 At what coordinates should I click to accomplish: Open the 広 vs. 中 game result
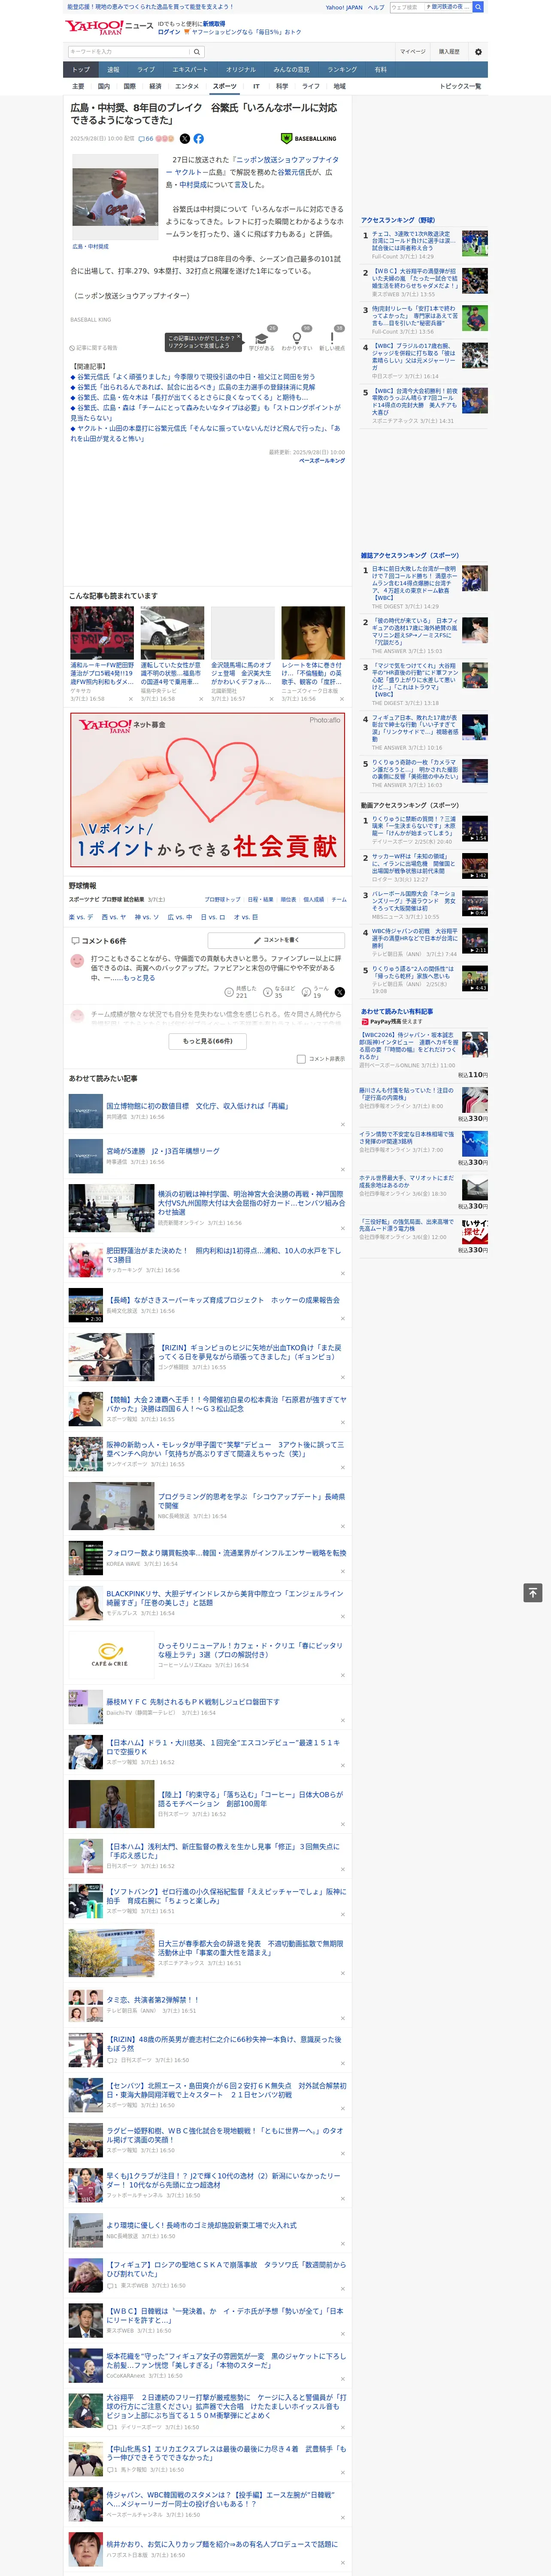coord(179,917)
